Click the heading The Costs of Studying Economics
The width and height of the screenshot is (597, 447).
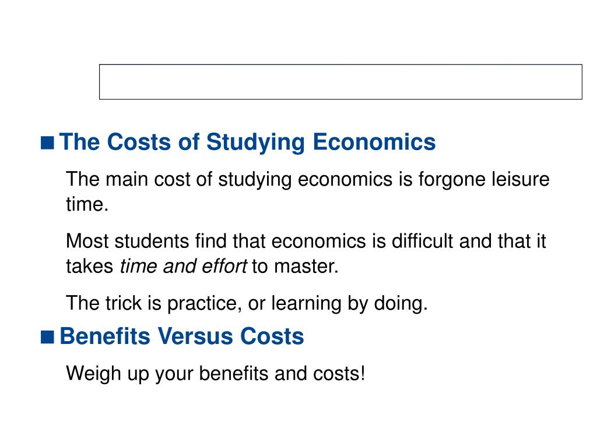(247, 143)
